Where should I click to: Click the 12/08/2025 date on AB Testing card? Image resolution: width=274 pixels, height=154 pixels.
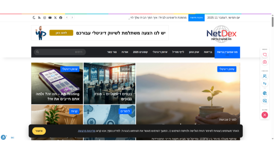pyautogui.click(x=72, y=89)
